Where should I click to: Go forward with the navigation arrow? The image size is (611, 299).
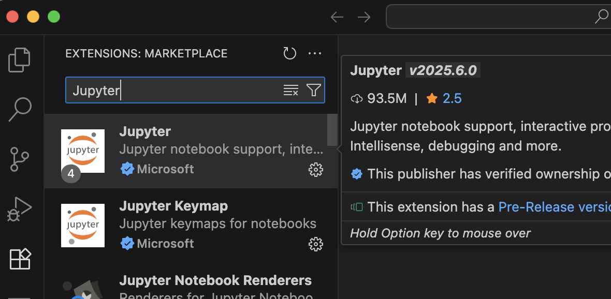364,17
